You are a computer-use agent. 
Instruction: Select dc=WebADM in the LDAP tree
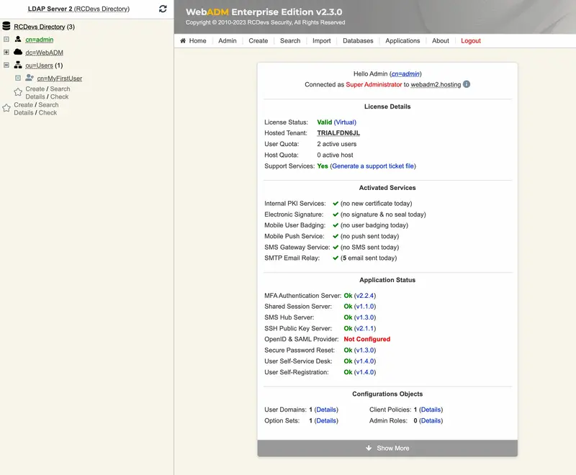tap(44, 53)
